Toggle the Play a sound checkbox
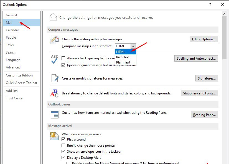The image size is (229, 164). tap(63, 139)
